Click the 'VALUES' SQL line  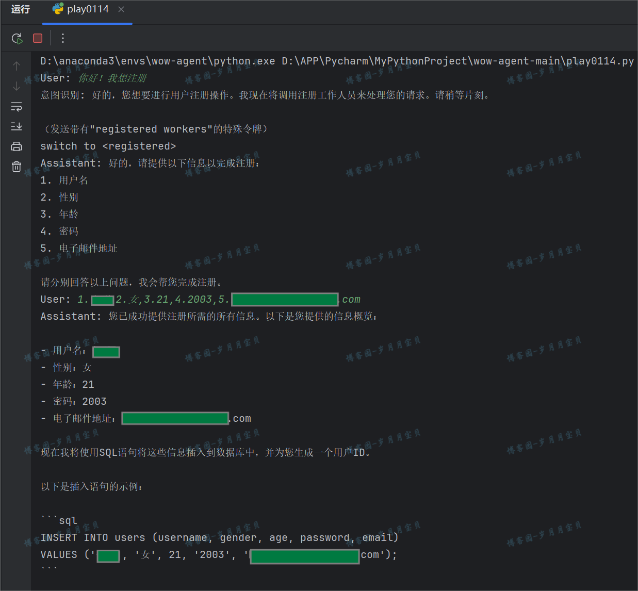219,554
